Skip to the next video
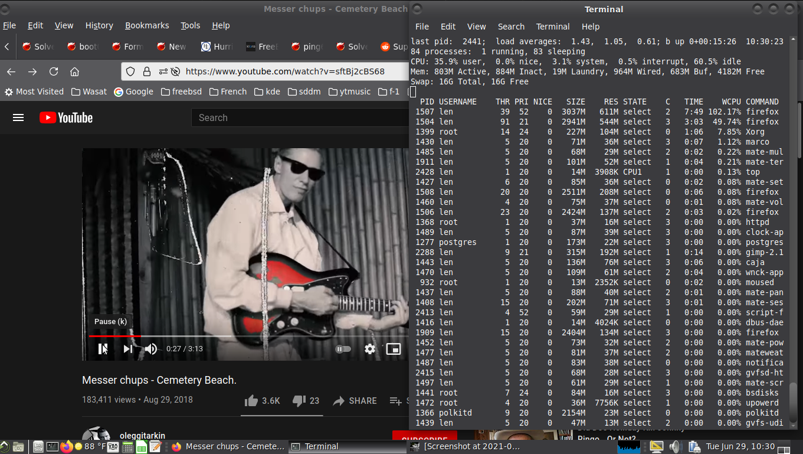The height and width of the screenshot is (454, 803). click(x=127, y=349)
